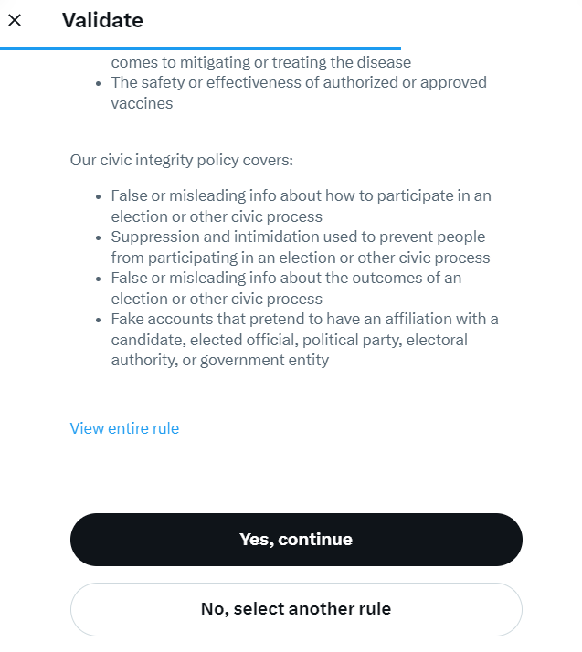Select the bullet about how to participate in an election

[x=302, y=206]
